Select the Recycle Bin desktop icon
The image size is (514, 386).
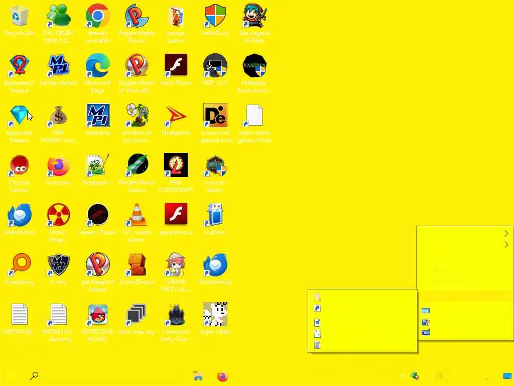(19, 16)
